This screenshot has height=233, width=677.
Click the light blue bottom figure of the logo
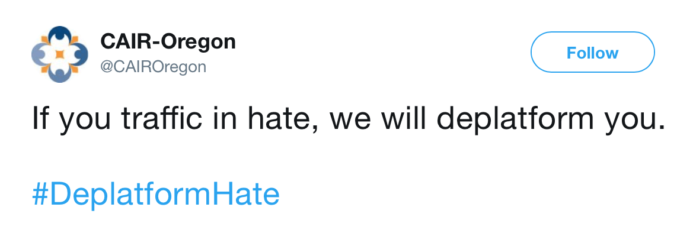pos(60,74)
